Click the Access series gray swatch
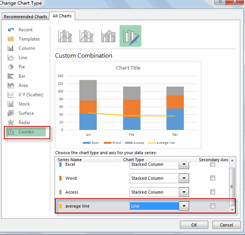The image size is (245, 235). point(60,192)
